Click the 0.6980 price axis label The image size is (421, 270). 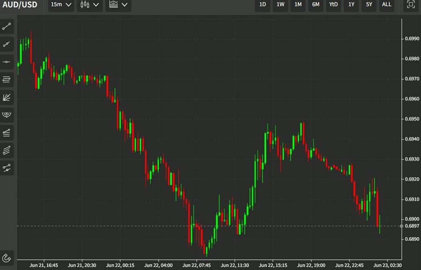(x=412, y=59)
